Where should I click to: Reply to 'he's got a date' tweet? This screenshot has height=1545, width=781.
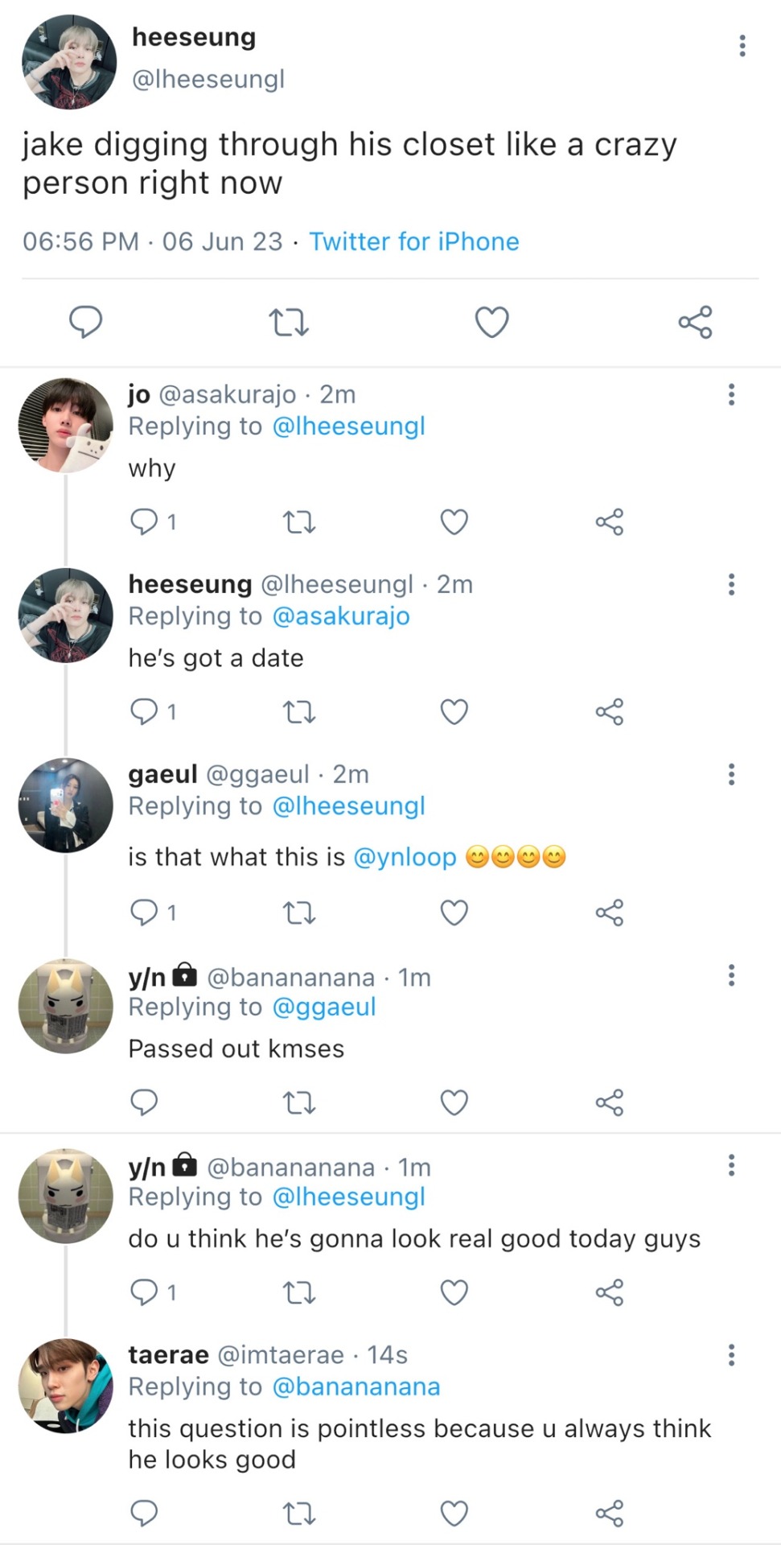(144, 712)
